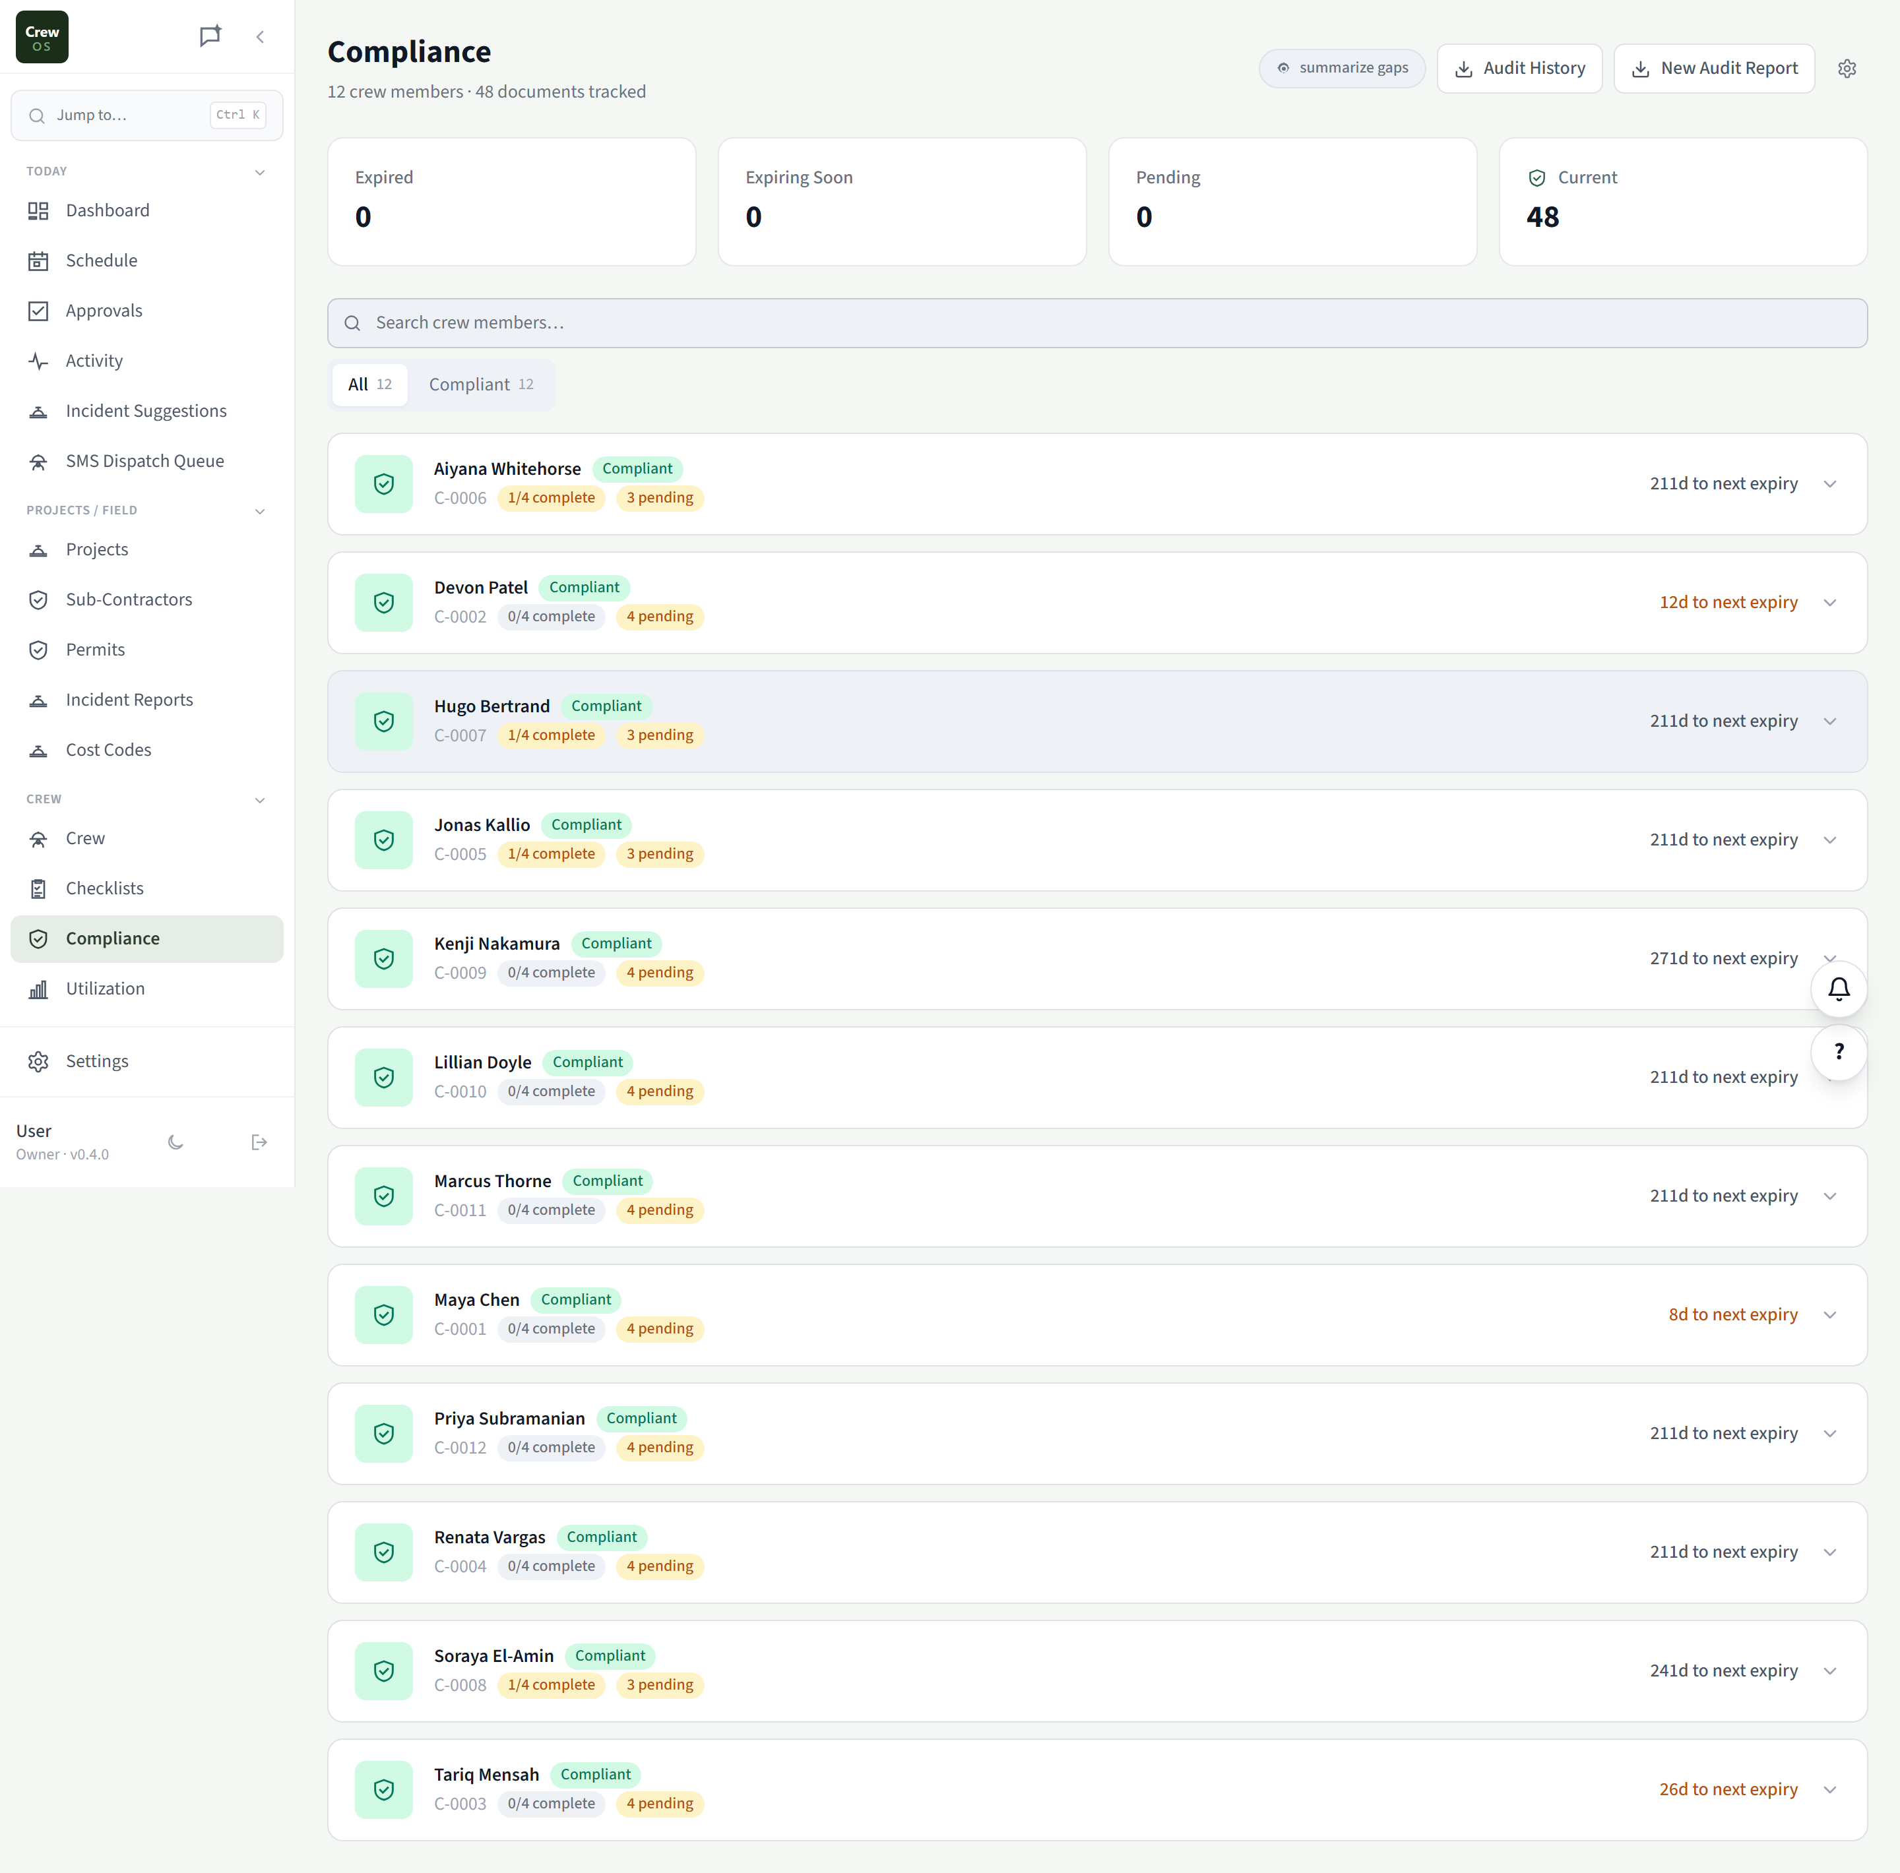1900x1873 pixels.
Task: Click the Compliance shield icon in sidebar
Action: (x=38, y=939)
